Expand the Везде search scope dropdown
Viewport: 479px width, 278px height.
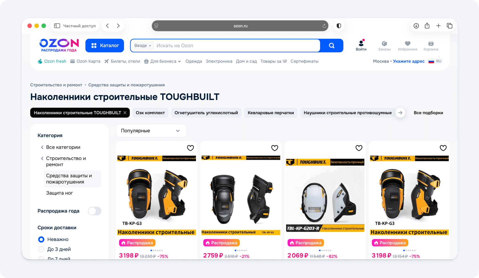point(143,46)
